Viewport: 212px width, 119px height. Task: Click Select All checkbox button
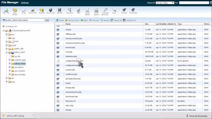pyautogui.click(x=116, y=20)
